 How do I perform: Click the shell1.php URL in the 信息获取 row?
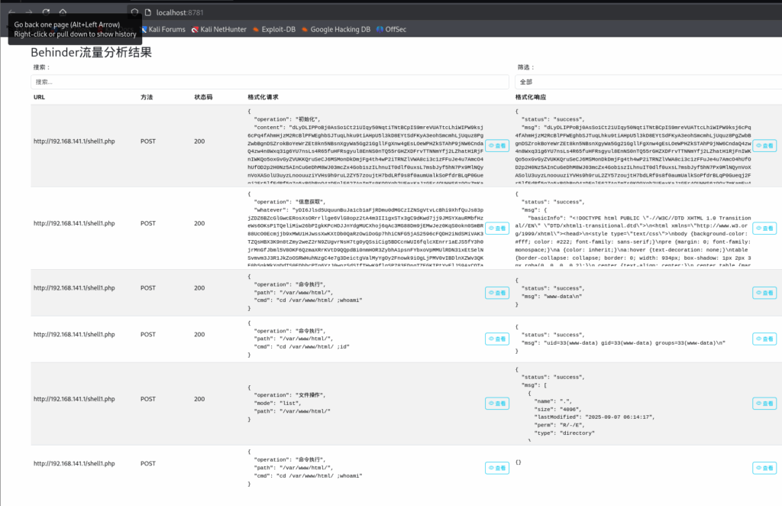click(x=74, y=223)
